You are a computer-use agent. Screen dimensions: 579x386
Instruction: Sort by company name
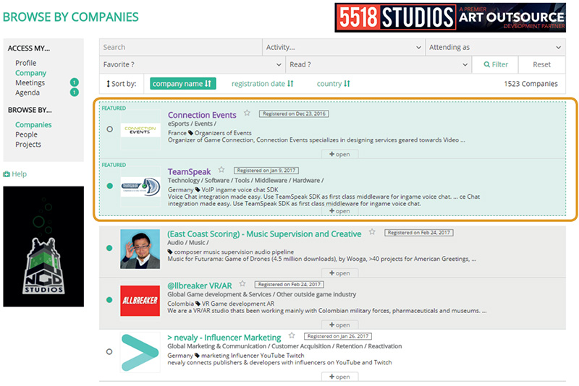click(x=182, y=84)
